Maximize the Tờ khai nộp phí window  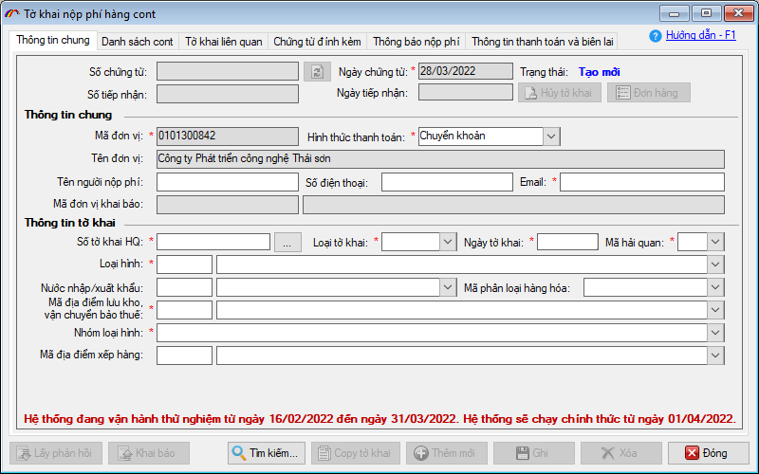[x=706, y=13]
